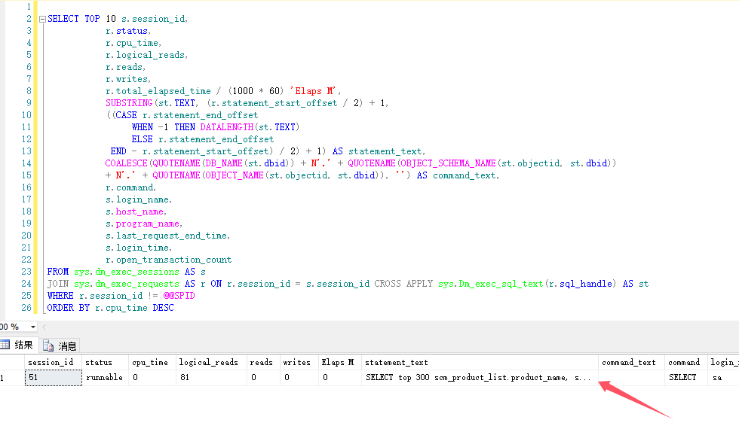The image size is (739, 423).
Task: Click the statement_text cell starting SELECT top 300
Action: tap(480, 377)
